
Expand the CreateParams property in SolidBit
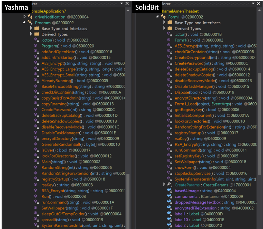[164, 184]
